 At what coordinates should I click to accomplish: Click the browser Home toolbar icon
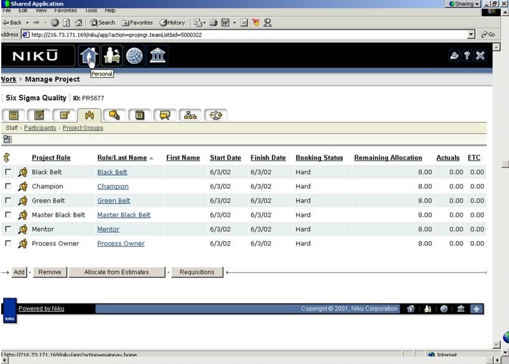coord(78,23)
